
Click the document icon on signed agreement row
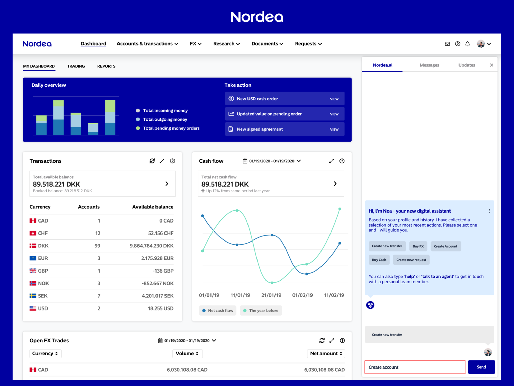(x=231, y=129)
